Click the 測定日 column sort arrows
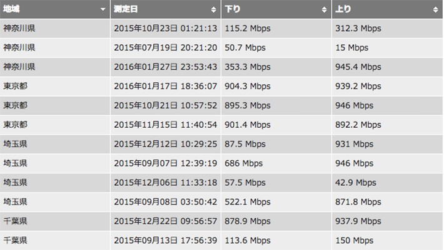Viewport: 444px width, 250px height. (x=214, y=10)
